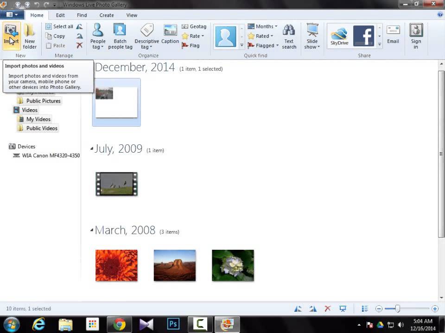The image size is (445, 333).
Task: Open the Create tab
Action: [107, 15]
